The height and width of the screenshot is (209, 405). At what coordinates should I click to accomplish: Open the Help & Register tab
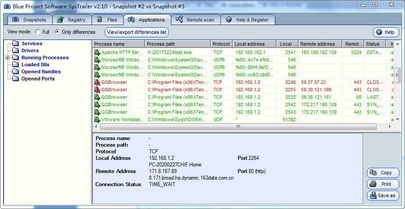248,20
